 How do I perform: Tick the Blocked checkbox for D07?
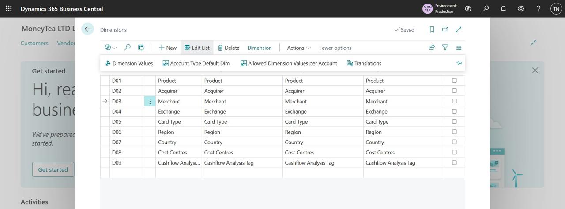454,142
